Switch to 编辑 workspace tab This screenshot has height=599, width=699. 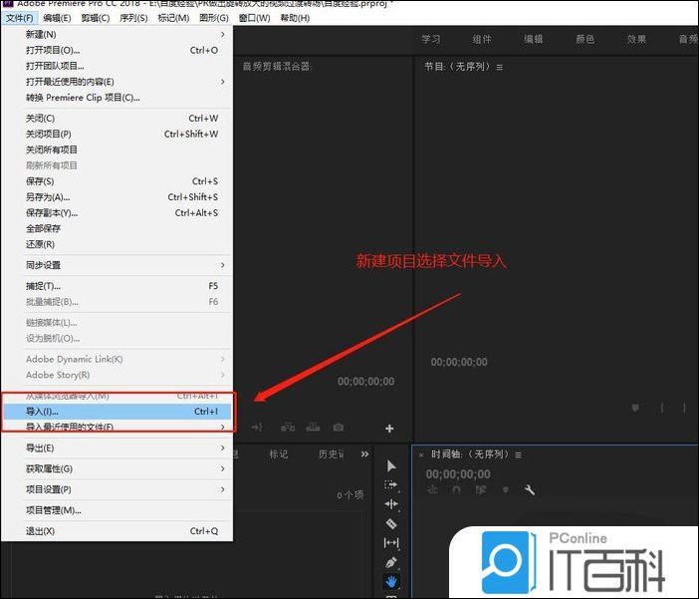pyautogui.click(x=533, y=39)
